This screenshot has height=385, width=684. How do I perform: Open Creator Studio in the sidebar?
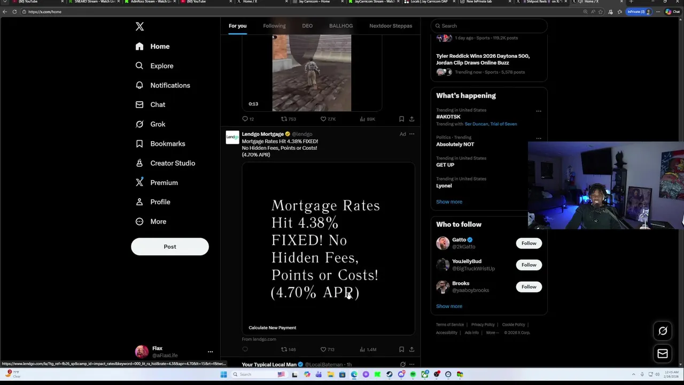(165, 163)
